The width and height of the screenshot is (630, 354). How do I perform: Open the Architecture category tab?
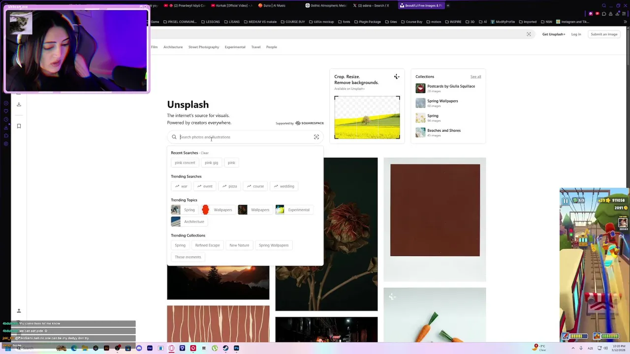tap(173, 47)
